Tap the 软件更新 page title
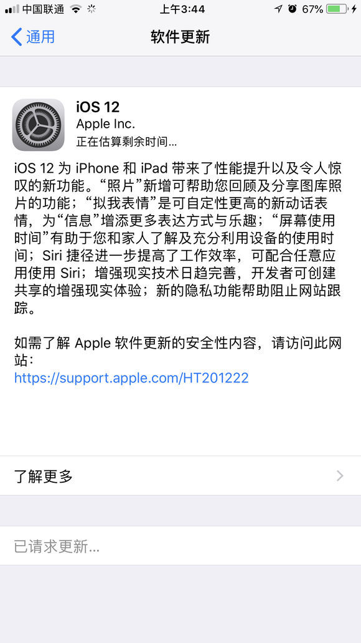The width and height of the screenshot is (361, 643). tap(180, 37)
